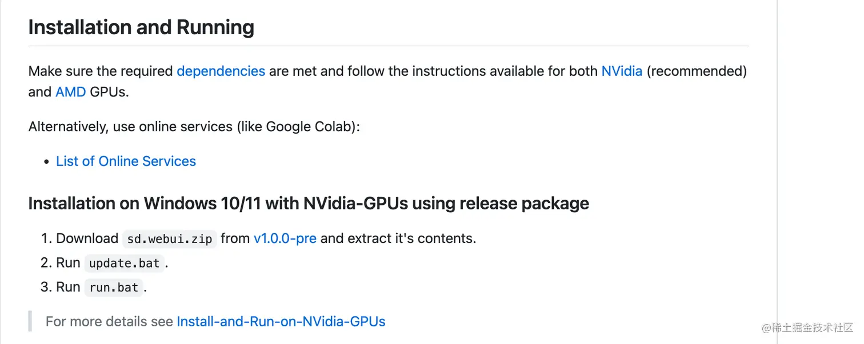864x344 pixels.
Task: Click the grey blockquote bar
Action: tap(30, 322)
